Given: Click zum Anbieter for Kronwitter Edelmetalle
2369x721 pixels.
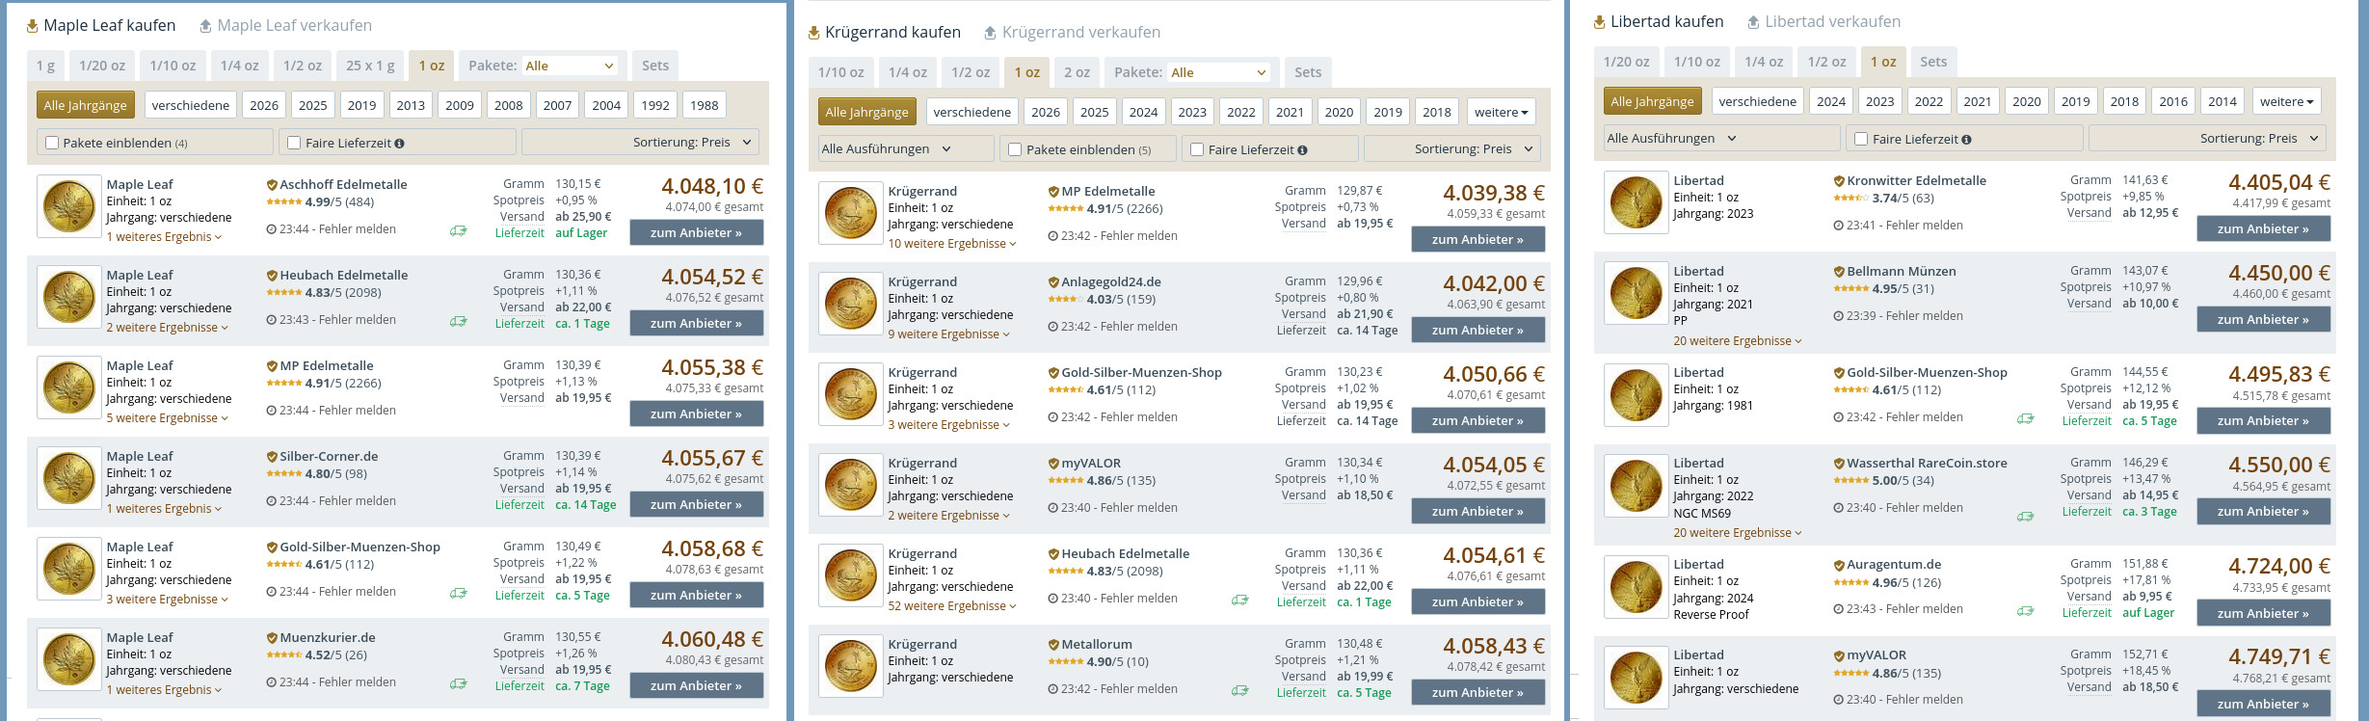Looking at the screenshot, I should [2264, 229].
